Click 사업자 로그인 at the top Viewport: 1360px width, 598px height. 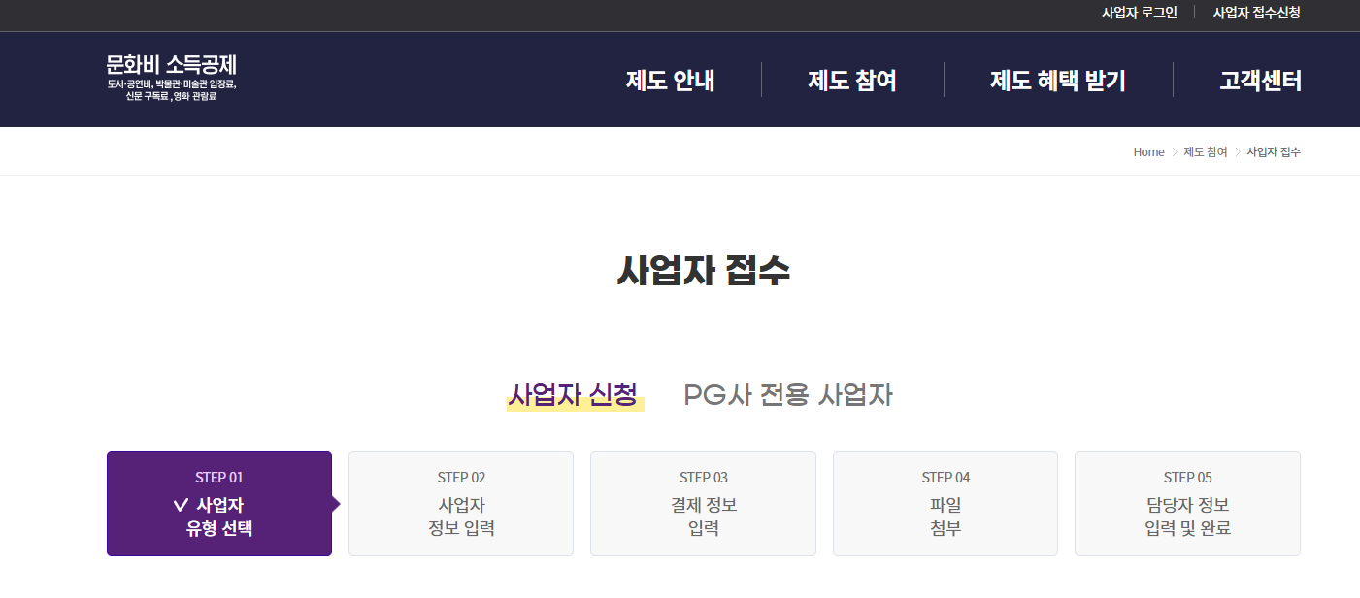(x=1139, y=13)
